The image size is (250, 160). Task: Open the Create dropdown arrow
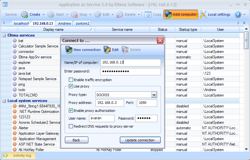point(43,14)
